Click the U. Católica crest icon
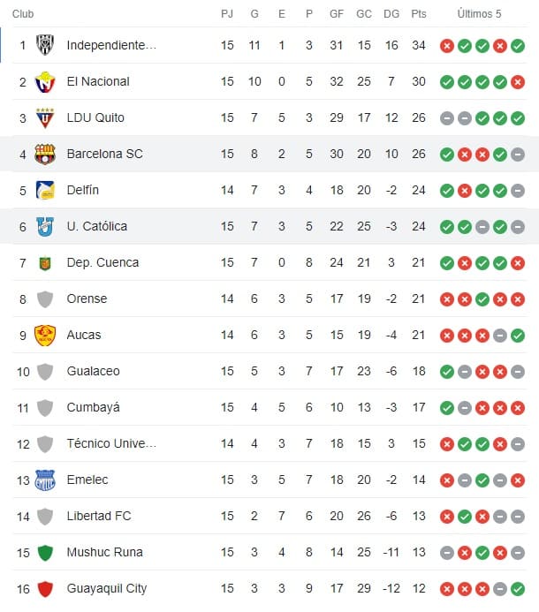539x612 pixels. pyautogui.click(x=44, y=226)
